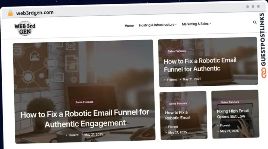Expand the Marketing & Sales dropdown
This screenshot has height=149, width=268.
196,24
